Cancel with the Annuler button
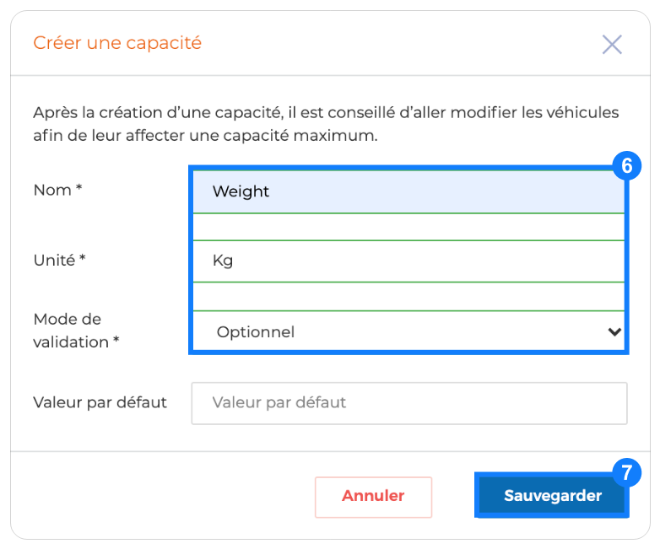The height and width of the screenshot is (549, 660). pos(373,497)
